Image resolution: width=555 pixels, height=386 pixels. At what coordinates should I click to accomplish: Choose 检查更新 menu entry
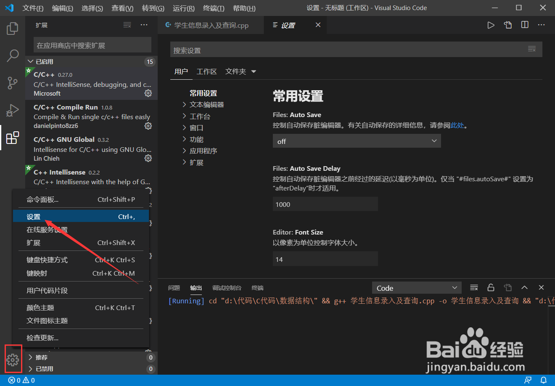coord(81,338)
